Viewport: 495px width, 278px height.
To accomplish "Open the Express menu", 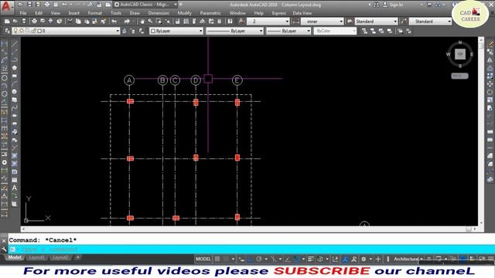I will pos(278,13).
